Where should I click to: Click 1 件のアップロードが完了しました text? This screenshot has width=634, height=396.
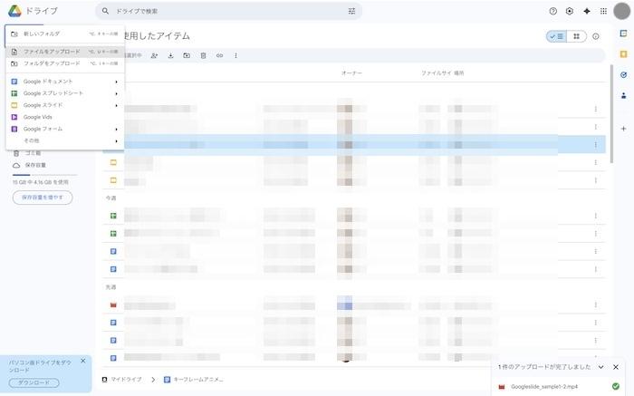click(x=544, y=367)
